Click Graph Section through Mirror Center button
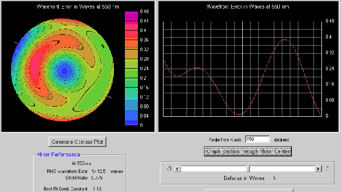Image resolution: width=341 pixels, height=192 pixels. coord(248,151)
